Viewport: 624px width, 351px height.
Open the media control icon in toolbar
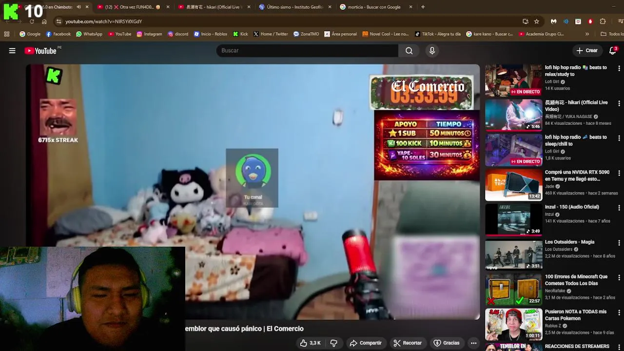point(620,21)
